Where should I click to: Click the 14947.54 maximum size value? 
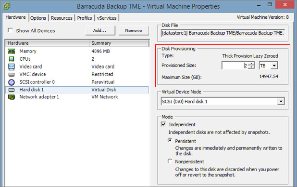pyautogui.click(x=269, y=77)
